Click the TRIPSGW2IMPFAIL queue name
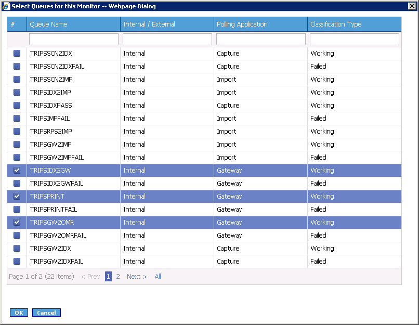The width and height of the screenshot is (419, 325). 57,158
